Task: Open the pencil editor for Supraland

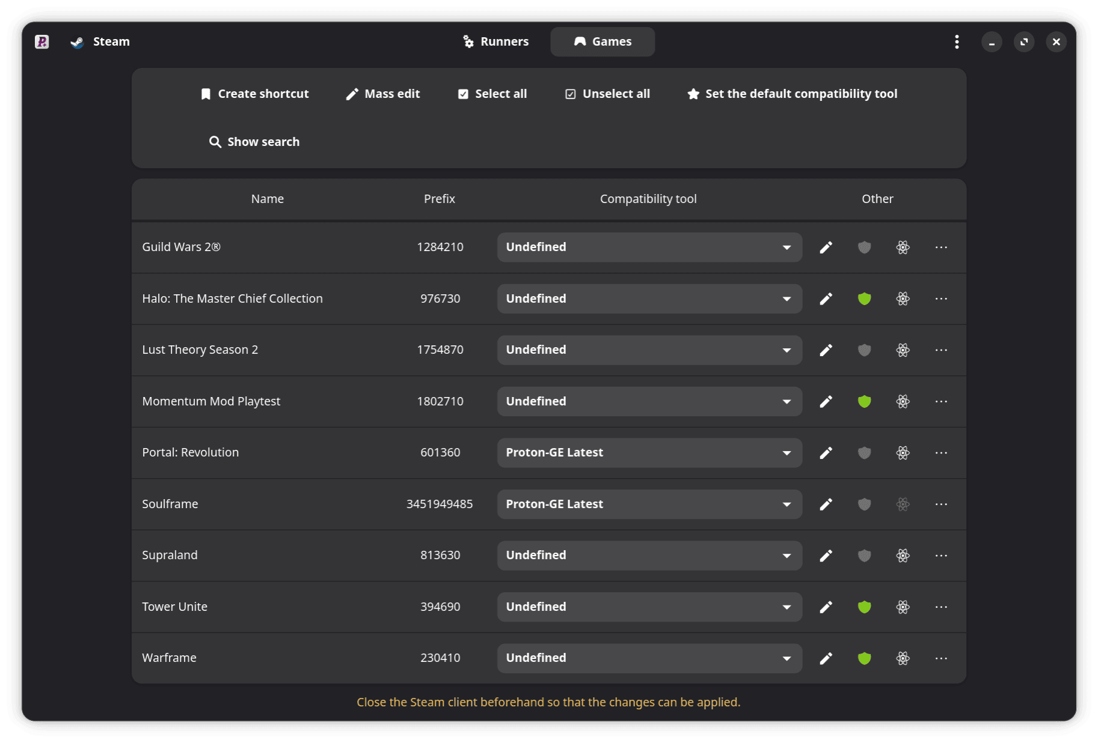Action: pyautogui.click(x=826, y=556)
